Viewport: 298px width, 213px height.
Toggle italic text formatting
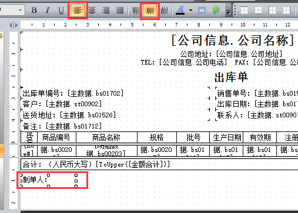[48, 10]
